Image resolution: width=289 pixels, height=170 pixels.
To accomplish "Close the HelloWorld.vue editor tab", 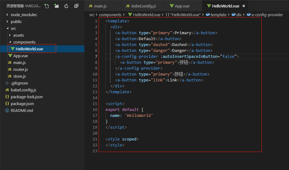I will tap(244, 6).
